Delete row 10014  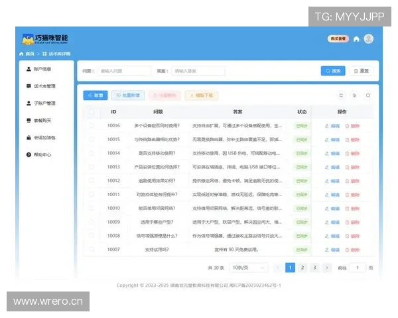click(352, 154)
